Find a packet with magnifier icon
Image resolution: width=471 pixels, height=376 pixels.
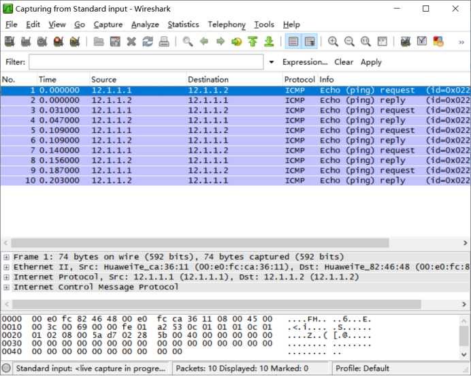(x=188, y=42)
